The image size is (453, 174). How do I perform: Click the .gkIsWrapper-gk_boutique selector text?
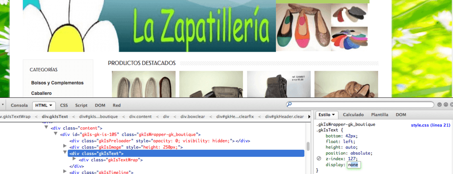(346, 124)
